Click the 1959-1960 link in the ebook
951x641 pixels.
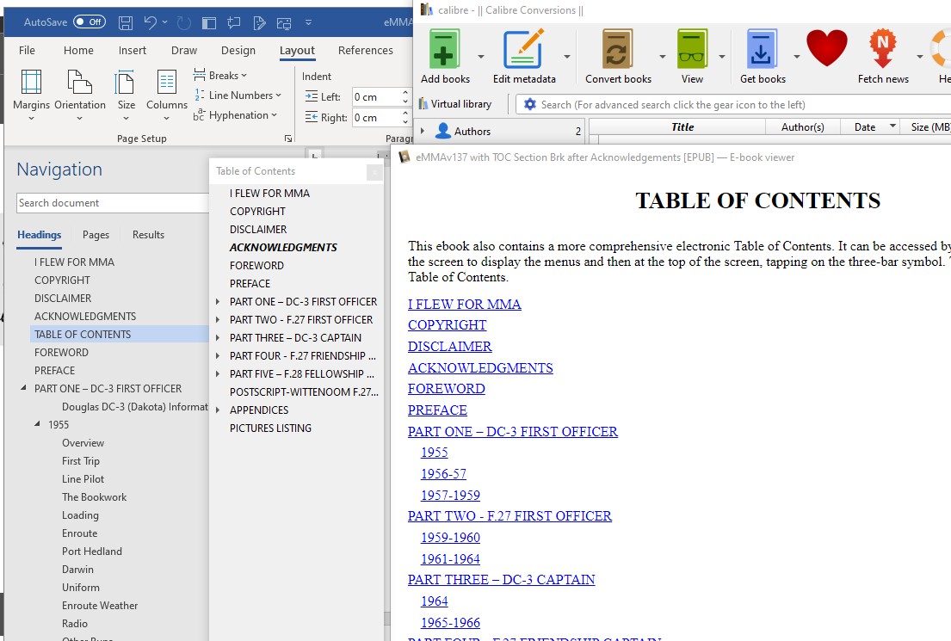pyautogui.click(x=450, y=538)
